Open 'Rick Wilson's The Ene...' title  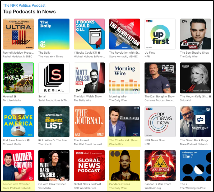coord(53,140)
